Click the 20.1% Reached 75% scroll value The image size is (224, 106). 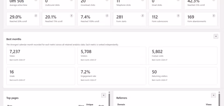51,17
